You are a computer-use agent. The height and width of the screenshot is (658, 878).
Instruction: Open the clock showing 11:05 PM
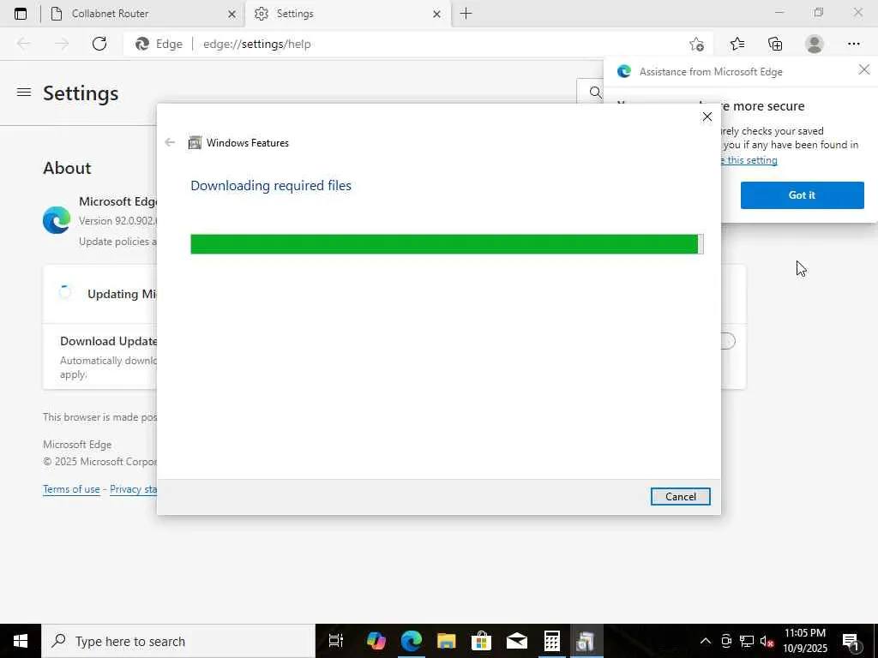point(804,641)
